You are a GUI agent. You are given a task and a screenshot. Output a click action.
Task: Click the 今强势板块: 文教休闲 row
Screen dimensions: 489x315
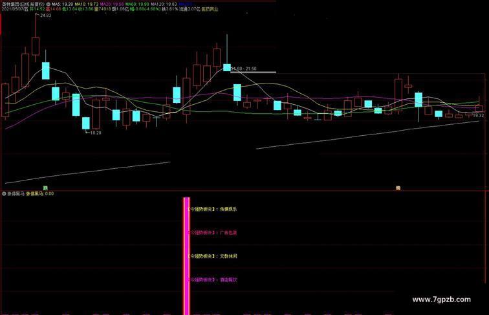tap(212, 256)
